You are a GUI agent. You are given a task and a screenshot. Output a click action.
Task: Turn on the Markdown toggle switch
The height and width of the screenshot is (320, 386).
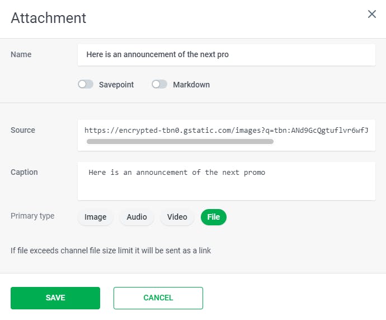click(x=159, y=85)
